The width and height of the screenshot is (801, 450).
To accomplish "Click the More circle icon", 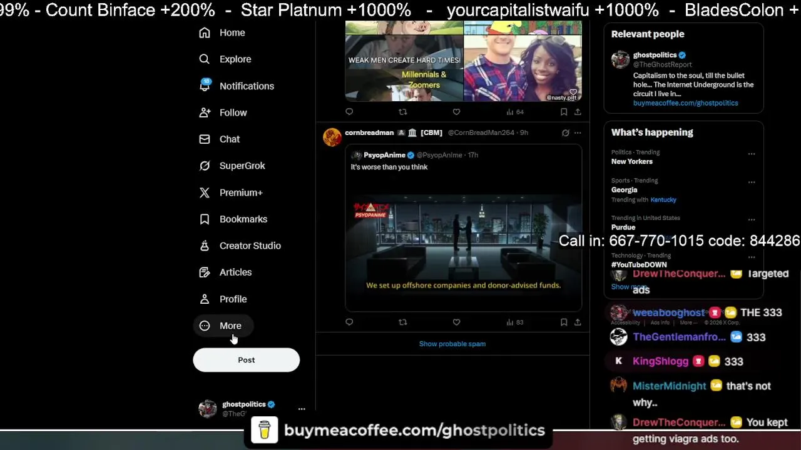I will [x=205, y=326].
